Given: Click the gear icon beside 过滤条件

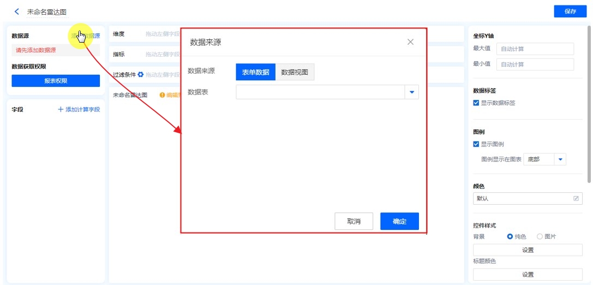Looking at the screenshot, I should coord(140,75).
